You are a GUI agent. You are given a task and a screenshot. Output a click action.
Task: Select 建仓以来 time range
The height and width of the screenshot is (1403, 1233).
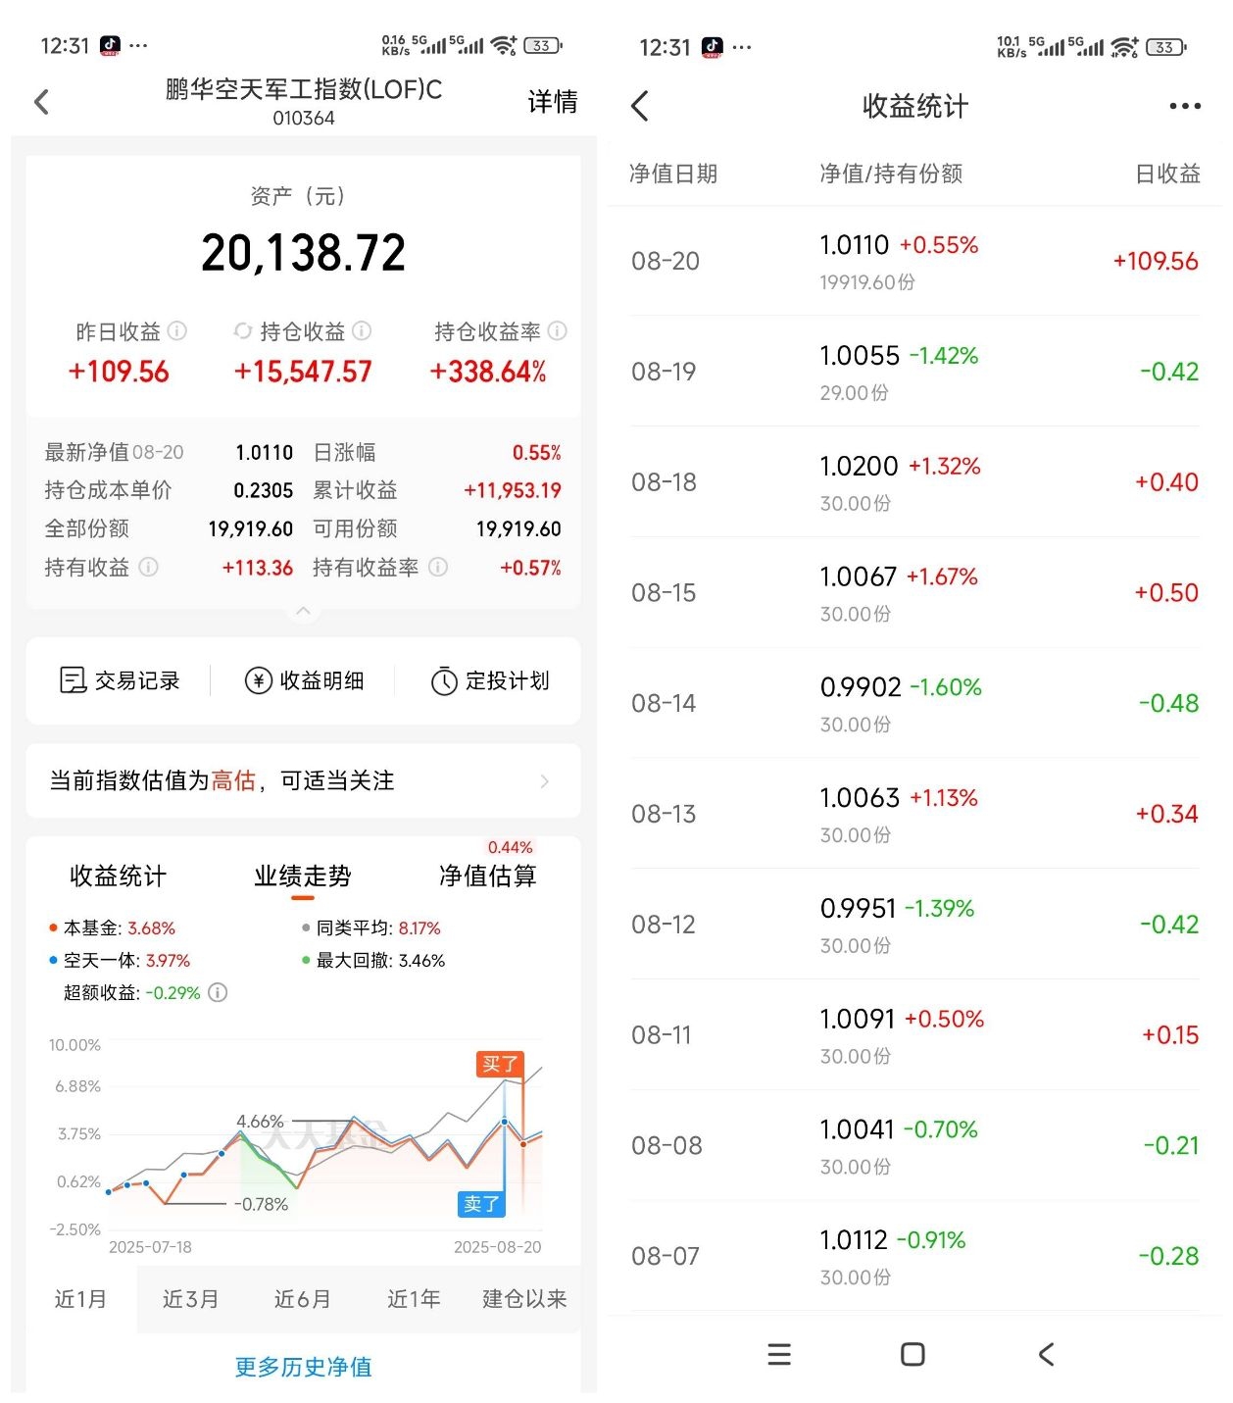pyautogui.click(x=524, y=1299)
